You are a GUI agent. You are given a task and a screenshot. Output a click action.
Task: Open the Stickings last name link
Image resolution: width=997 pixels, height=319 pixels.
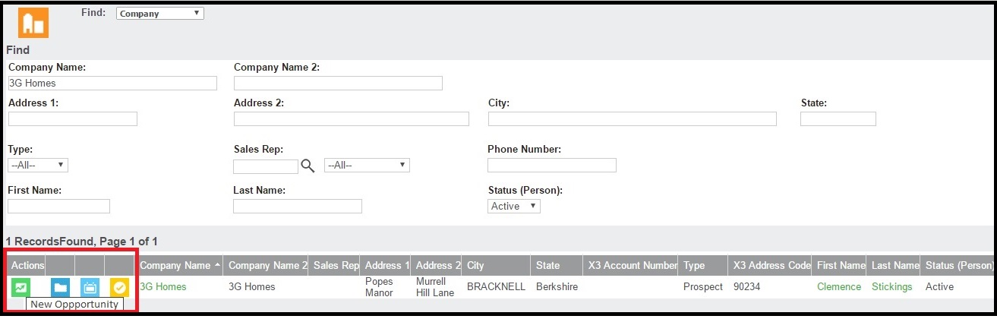point(892,286)
